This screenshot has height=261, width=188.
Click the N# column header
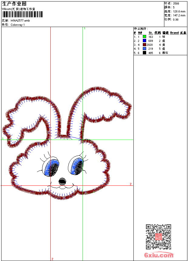pos(140,33)
